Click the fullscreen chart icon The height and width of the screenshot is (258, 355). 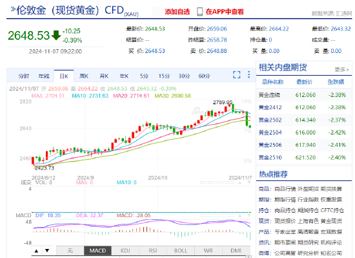(x=237, y=75)
